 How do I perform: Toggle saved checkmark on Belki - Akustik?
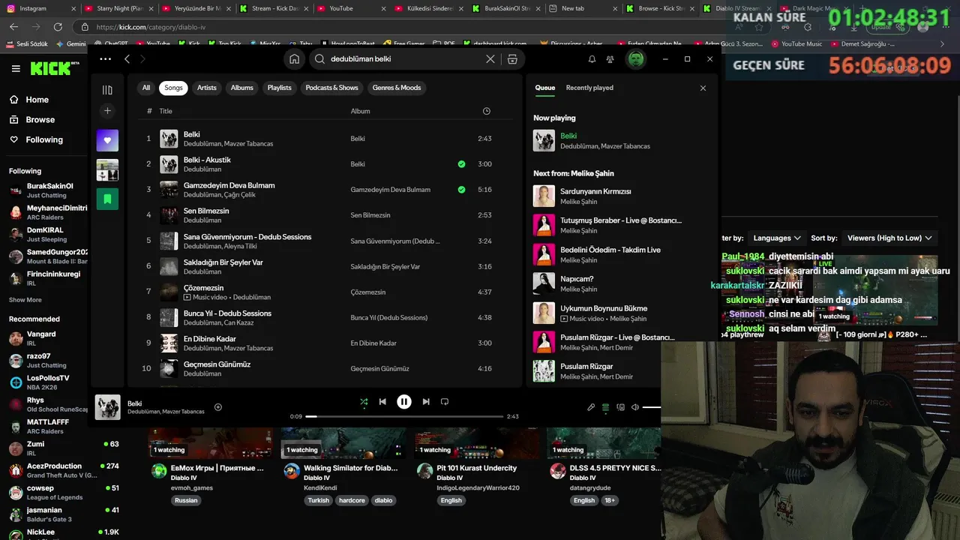click(x=461, y=164)
